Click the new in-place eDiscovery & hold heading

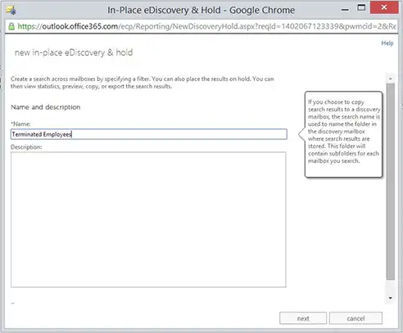point(74,52)
